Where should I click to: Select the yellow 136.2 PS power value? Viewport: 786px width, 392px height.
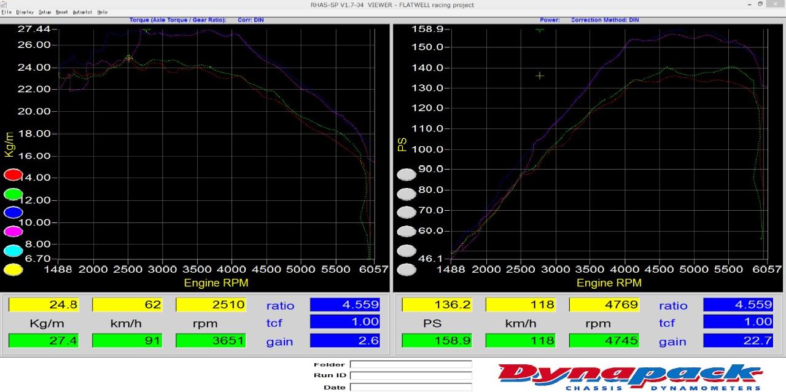pos(437,305)
